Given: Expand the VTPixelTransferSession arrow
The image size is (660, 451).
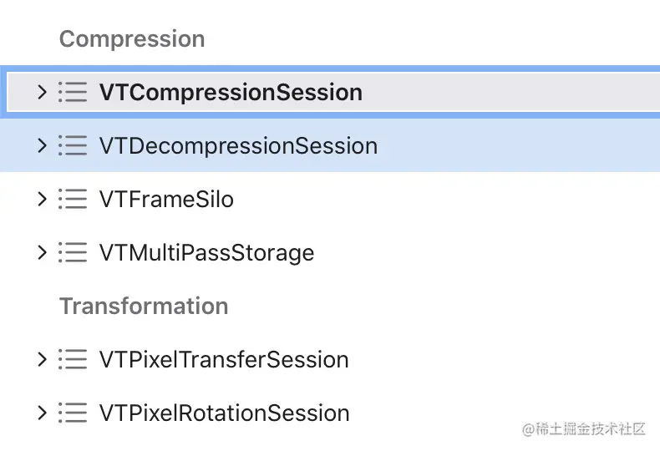Looking at the screenshot, I should click(42, 360).
